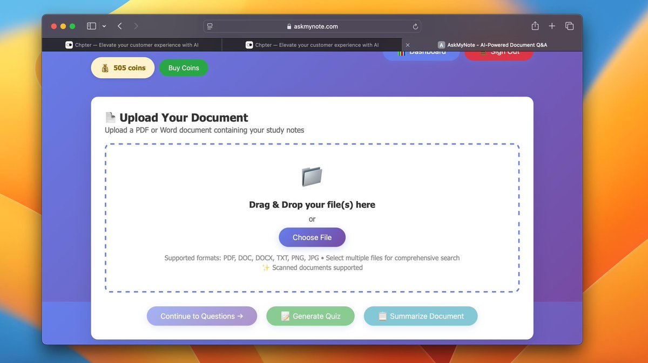Click the Sign Out button
Screen dimensions: 648x363
pyautogui.click(x=498, y=54)
